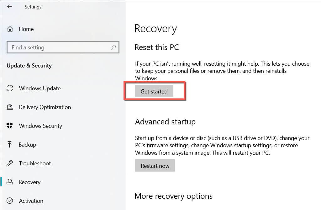Select Backup in the sidebar
This screenshot has width=321, height=210.
tap(27, 145)
